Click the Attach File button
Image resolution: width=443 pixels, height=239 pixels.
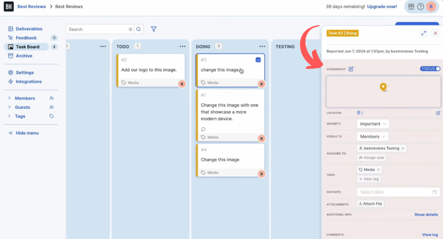[370, 204]
